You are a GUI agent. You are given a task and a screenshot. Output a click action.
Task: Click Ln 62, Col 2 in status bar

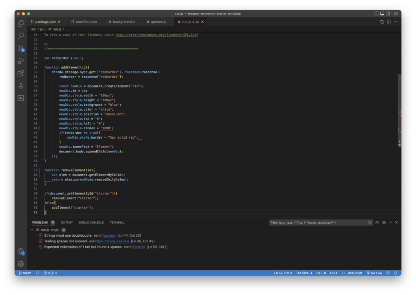pos(283,273)
